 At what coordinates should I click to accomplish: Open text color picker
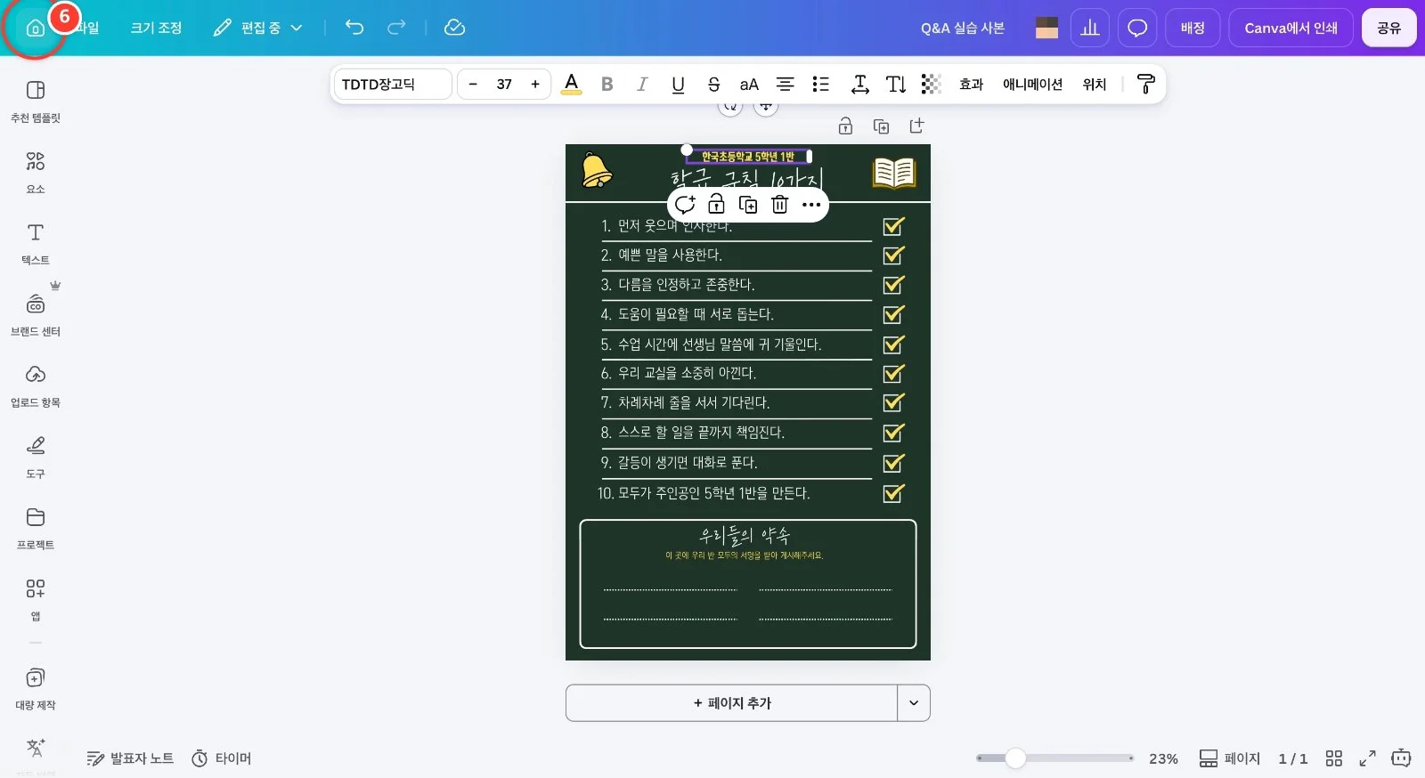tap(572, 85)
